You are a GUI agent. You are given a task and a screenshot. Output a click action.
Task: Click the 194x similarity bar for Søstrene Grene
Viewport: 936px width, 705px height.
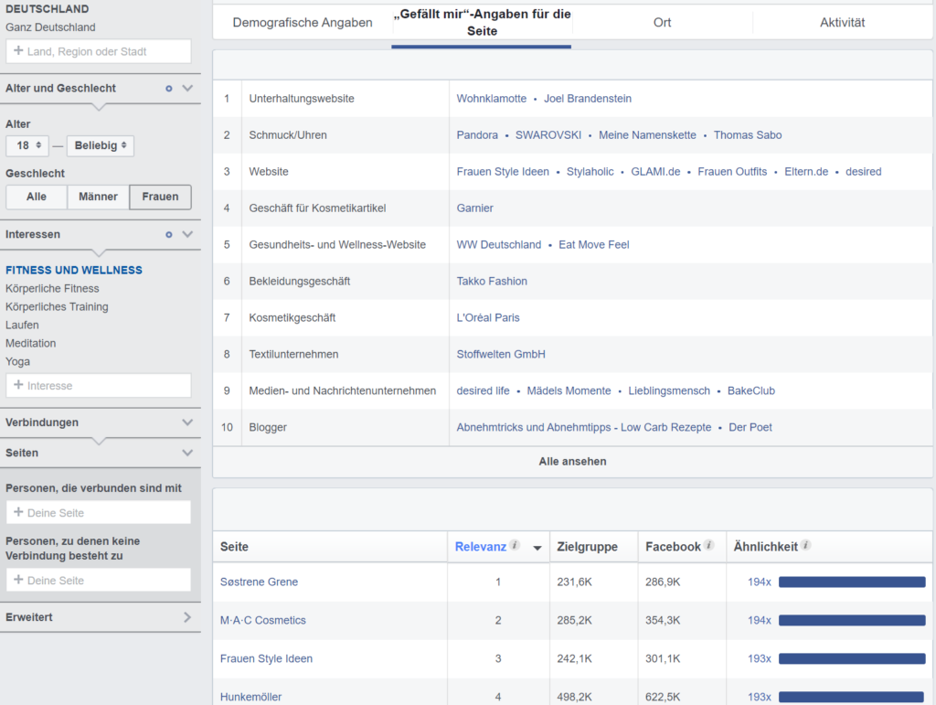click(852, 582)
